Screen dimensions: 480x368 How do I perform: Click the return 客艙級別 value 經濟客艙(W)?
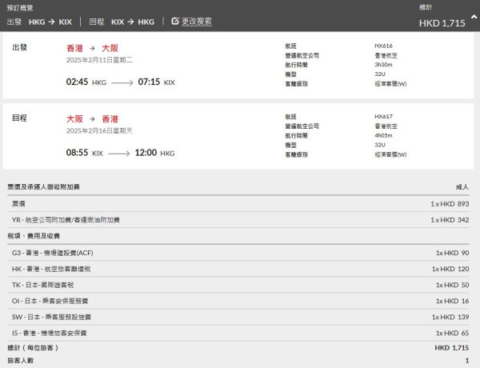[390, 154]
